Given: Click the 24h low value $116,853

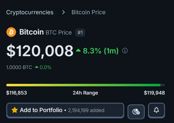Looking at the screenshot, I should point(16,93).
